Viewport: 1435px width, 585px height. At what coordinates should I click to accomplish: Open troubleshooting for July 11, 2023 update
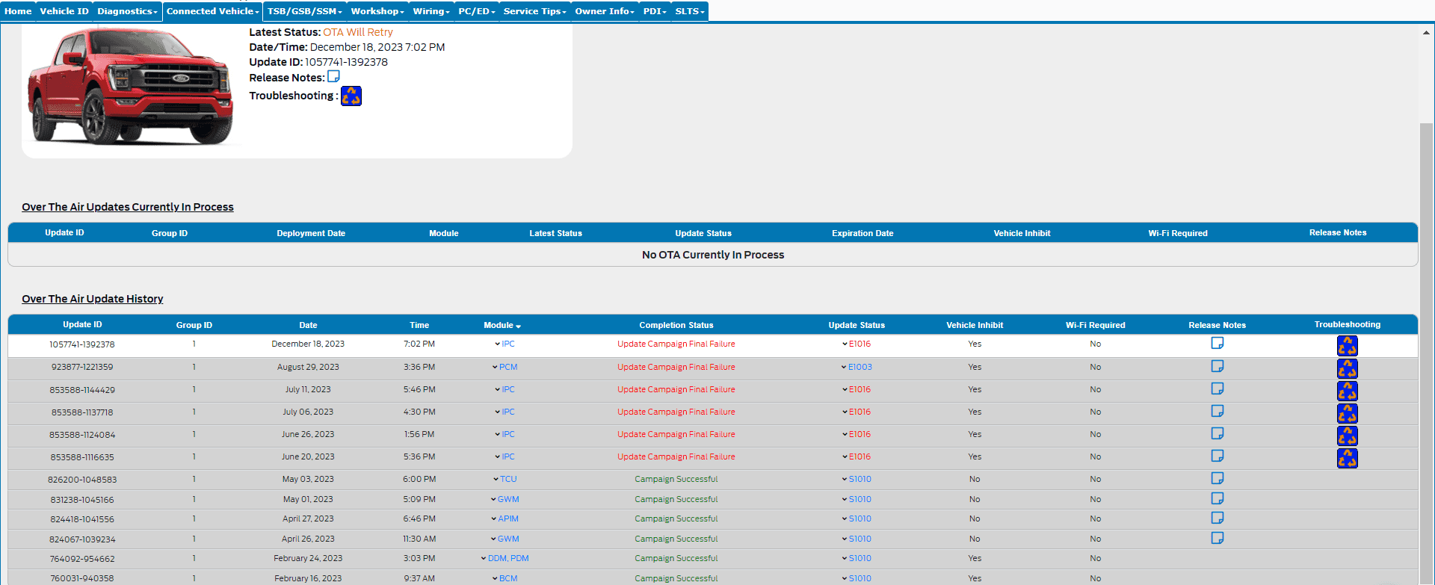click(x=1347, y=391)
